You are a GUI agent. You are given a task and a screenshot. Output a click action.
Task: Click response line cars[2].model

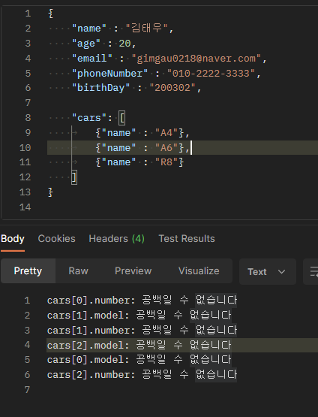coord(139,345)
